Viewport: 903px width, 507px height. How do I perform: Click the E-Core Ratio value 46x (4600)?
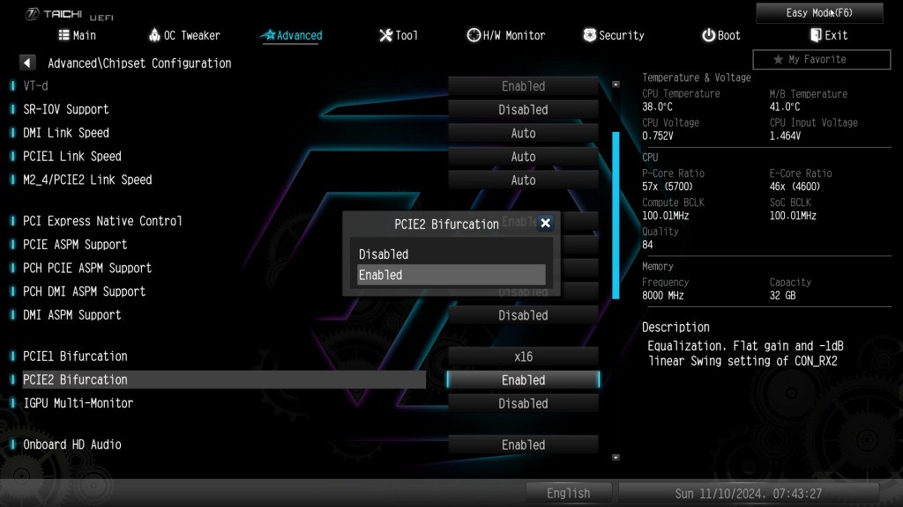click(795, 187)
